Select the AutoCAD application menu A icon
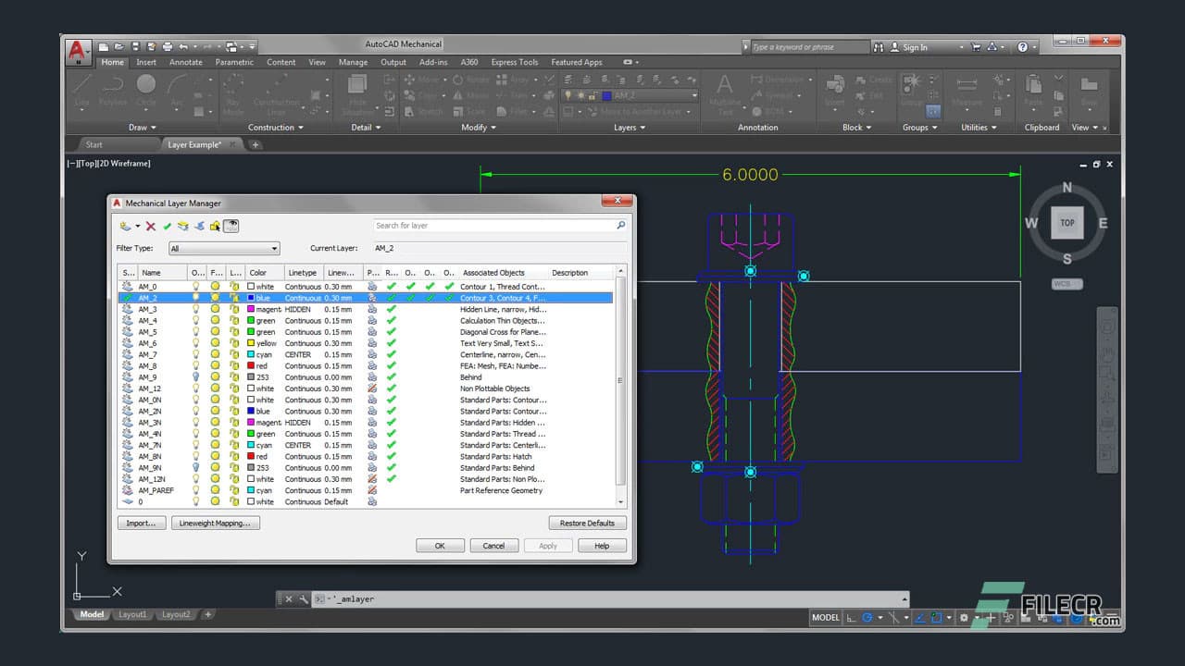This screenshot has height=666, width=1185. coord(78,46)
